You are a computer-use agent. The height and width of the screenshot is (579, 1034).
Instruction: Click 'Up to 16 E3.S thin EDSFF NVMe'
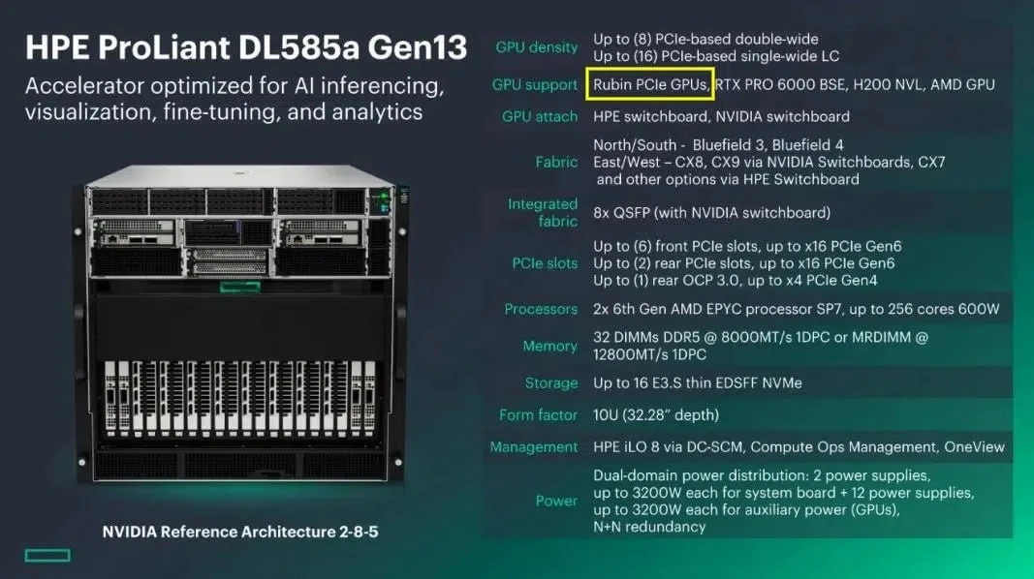tap(697, 382)
